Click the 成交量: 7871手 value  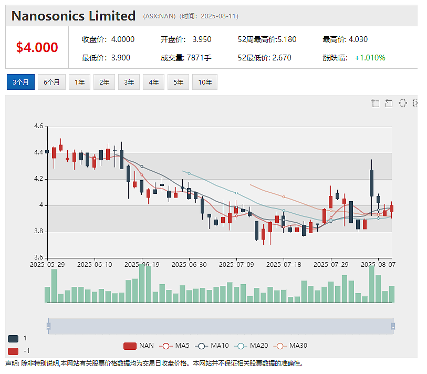pos(186,58)
